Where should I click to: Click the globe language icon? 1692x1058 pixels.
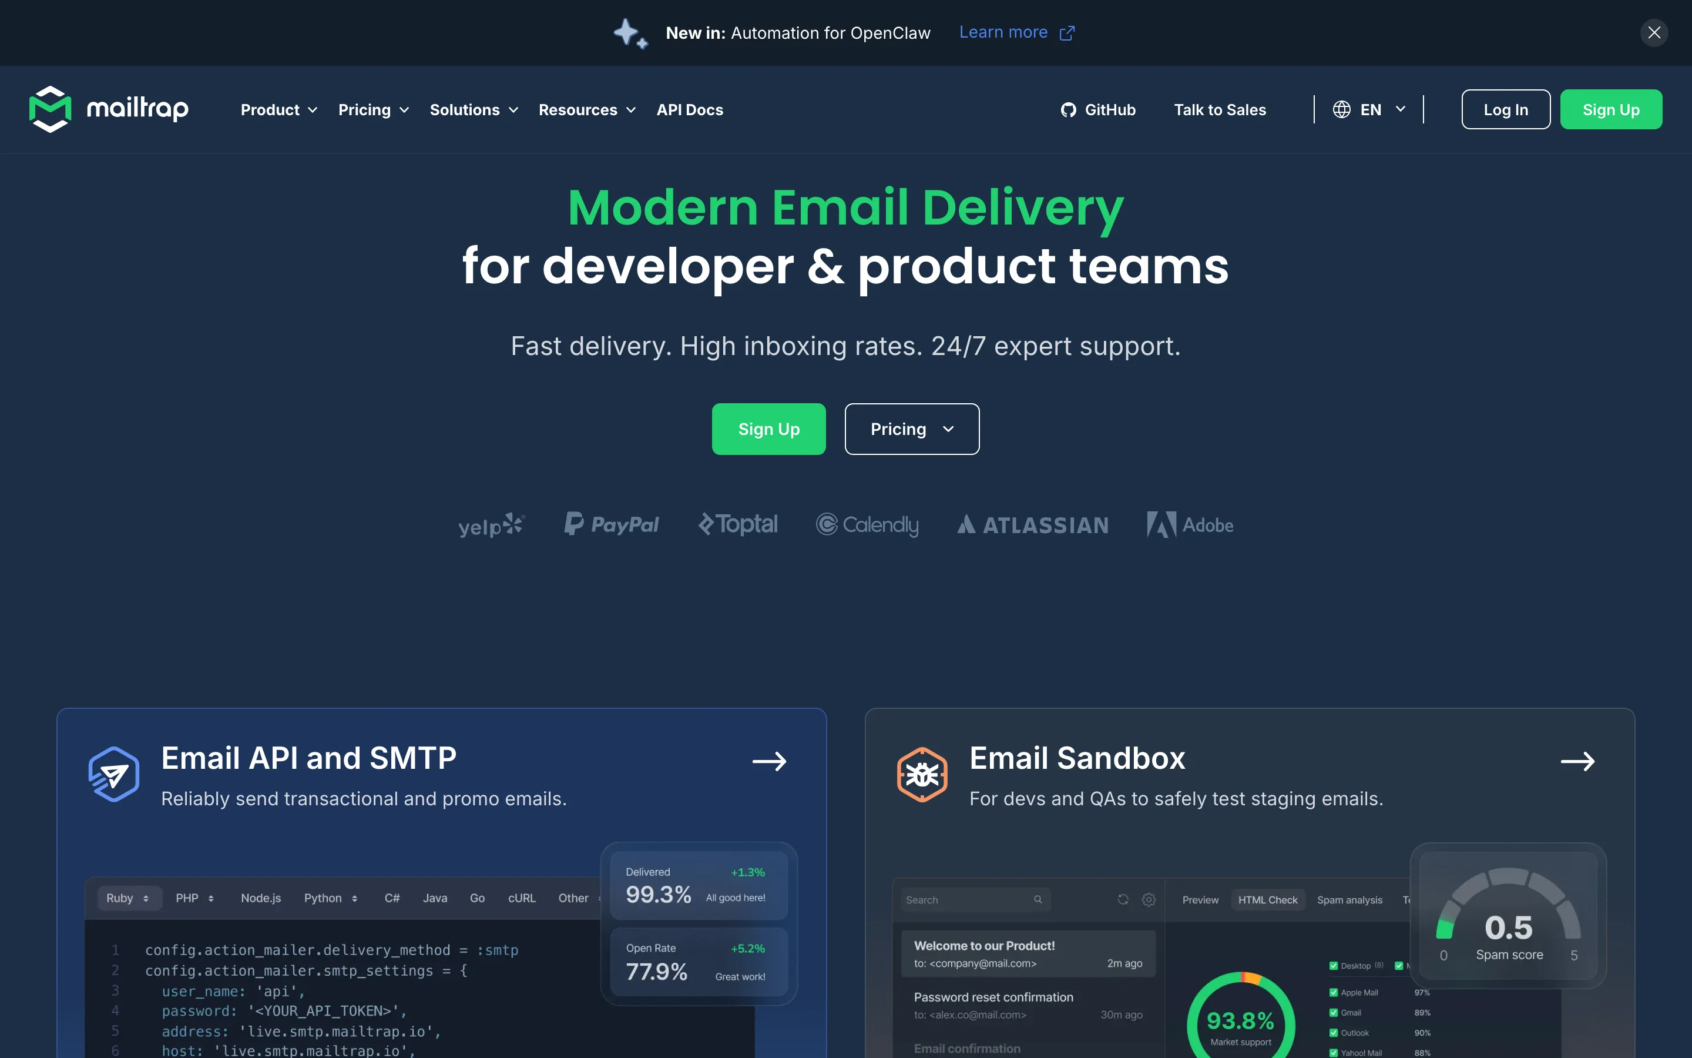point(1341,110)
